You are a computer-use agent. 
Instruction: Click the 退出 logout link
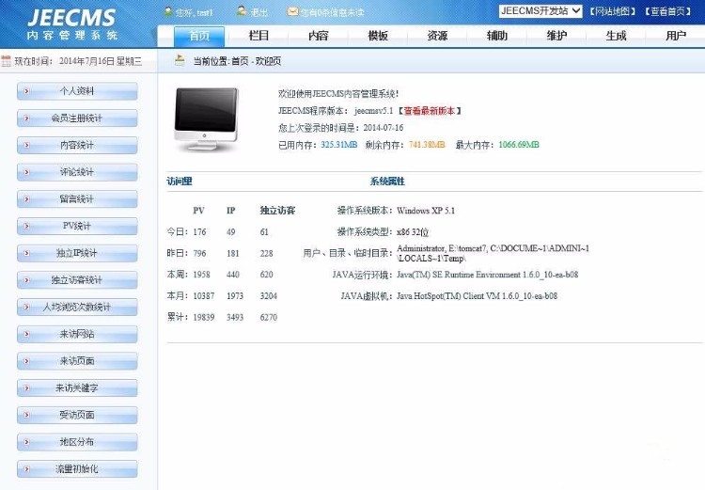pos(259,12)
